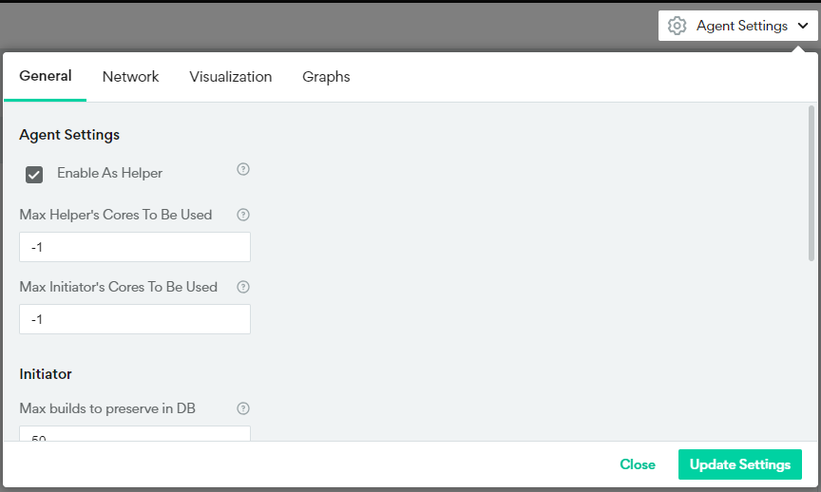821x492 pixels.
Task: Focus the Max Helper's Cores input field
Action: [135, 247]
